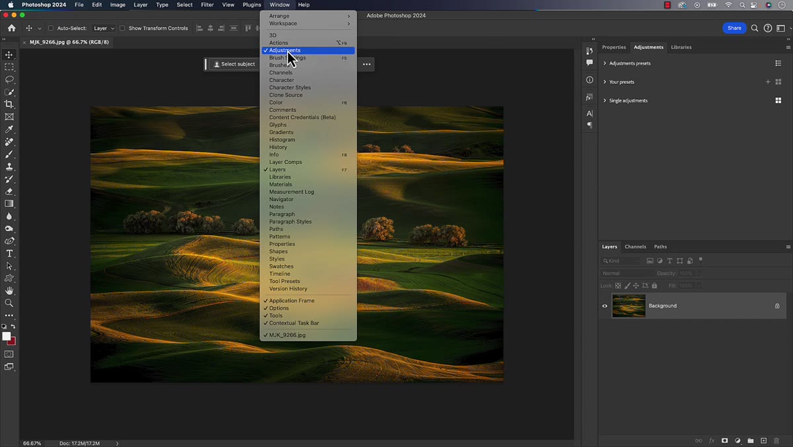Add a layer mask from Layers panel footer
Image resolution: width=793 pixels, height=447 pixels.
tap(725, 440)
